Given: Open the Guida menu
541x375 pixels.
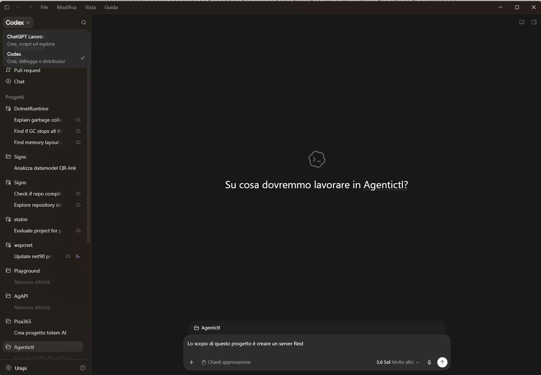Looking at the screenshot, I should 111,7.
